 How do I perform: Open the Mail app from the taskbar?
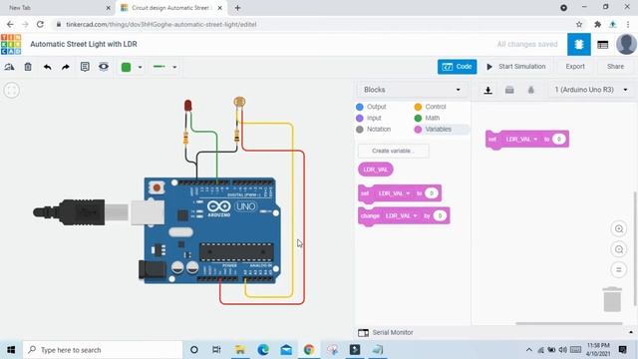coord(286,350)
